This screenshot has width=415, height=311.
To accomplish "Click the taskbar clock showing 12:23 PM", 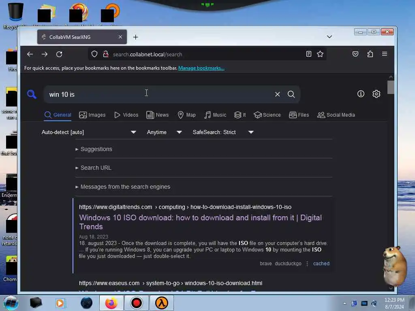I will pyautogui.click(x=394, y=303).
